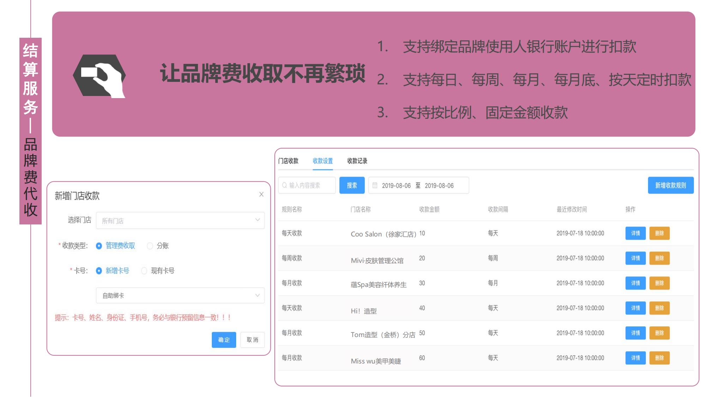Click the 取消 button

point(252,340)
